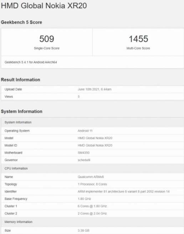The width and height of the screenshot is (184, 234).
Task: Click the CPU 'Name' label
Action: pyautogui.click(x=9, y=177)
